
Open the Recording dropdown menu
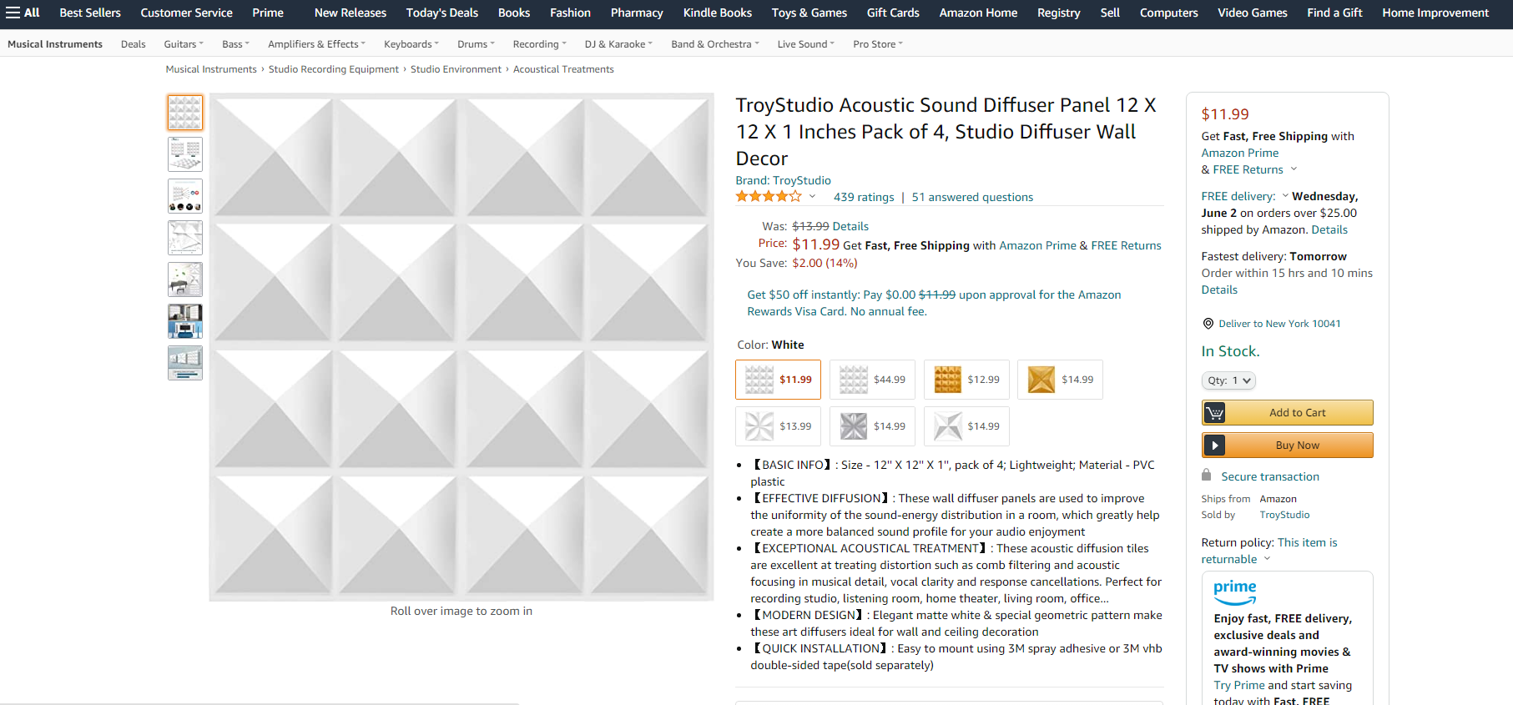539,44
